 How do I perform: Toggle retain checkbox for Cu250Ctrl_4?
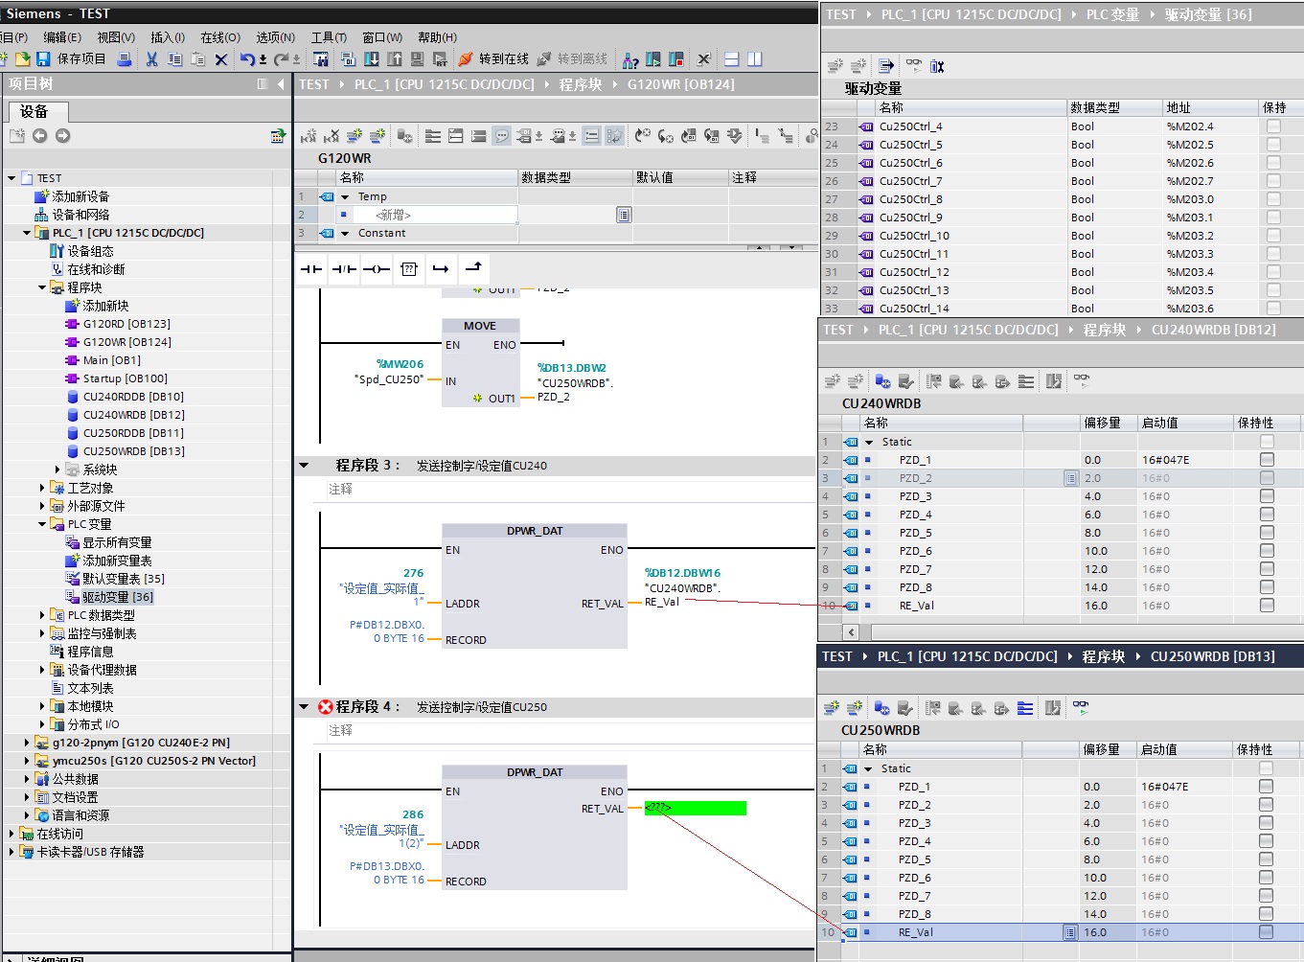coord(1273,126)
